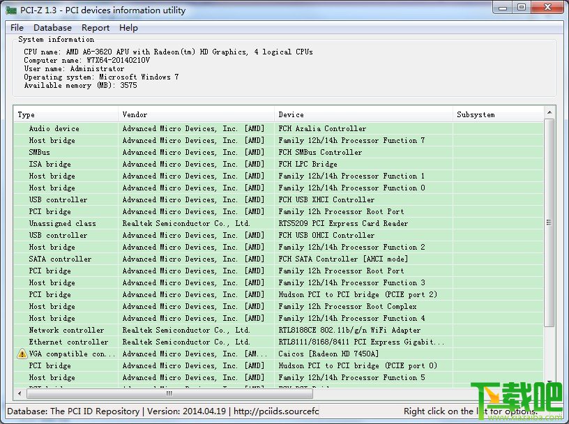Select the VGA compatible controller row
Image resolution: width=569 pixels, height=424 pixels.
[278, 354]
